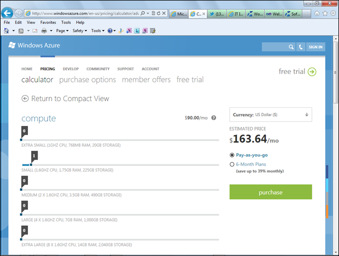Viewport: 339px width, 256px height.
Task: Open the Favorites menu
Action: pos(48,22)
